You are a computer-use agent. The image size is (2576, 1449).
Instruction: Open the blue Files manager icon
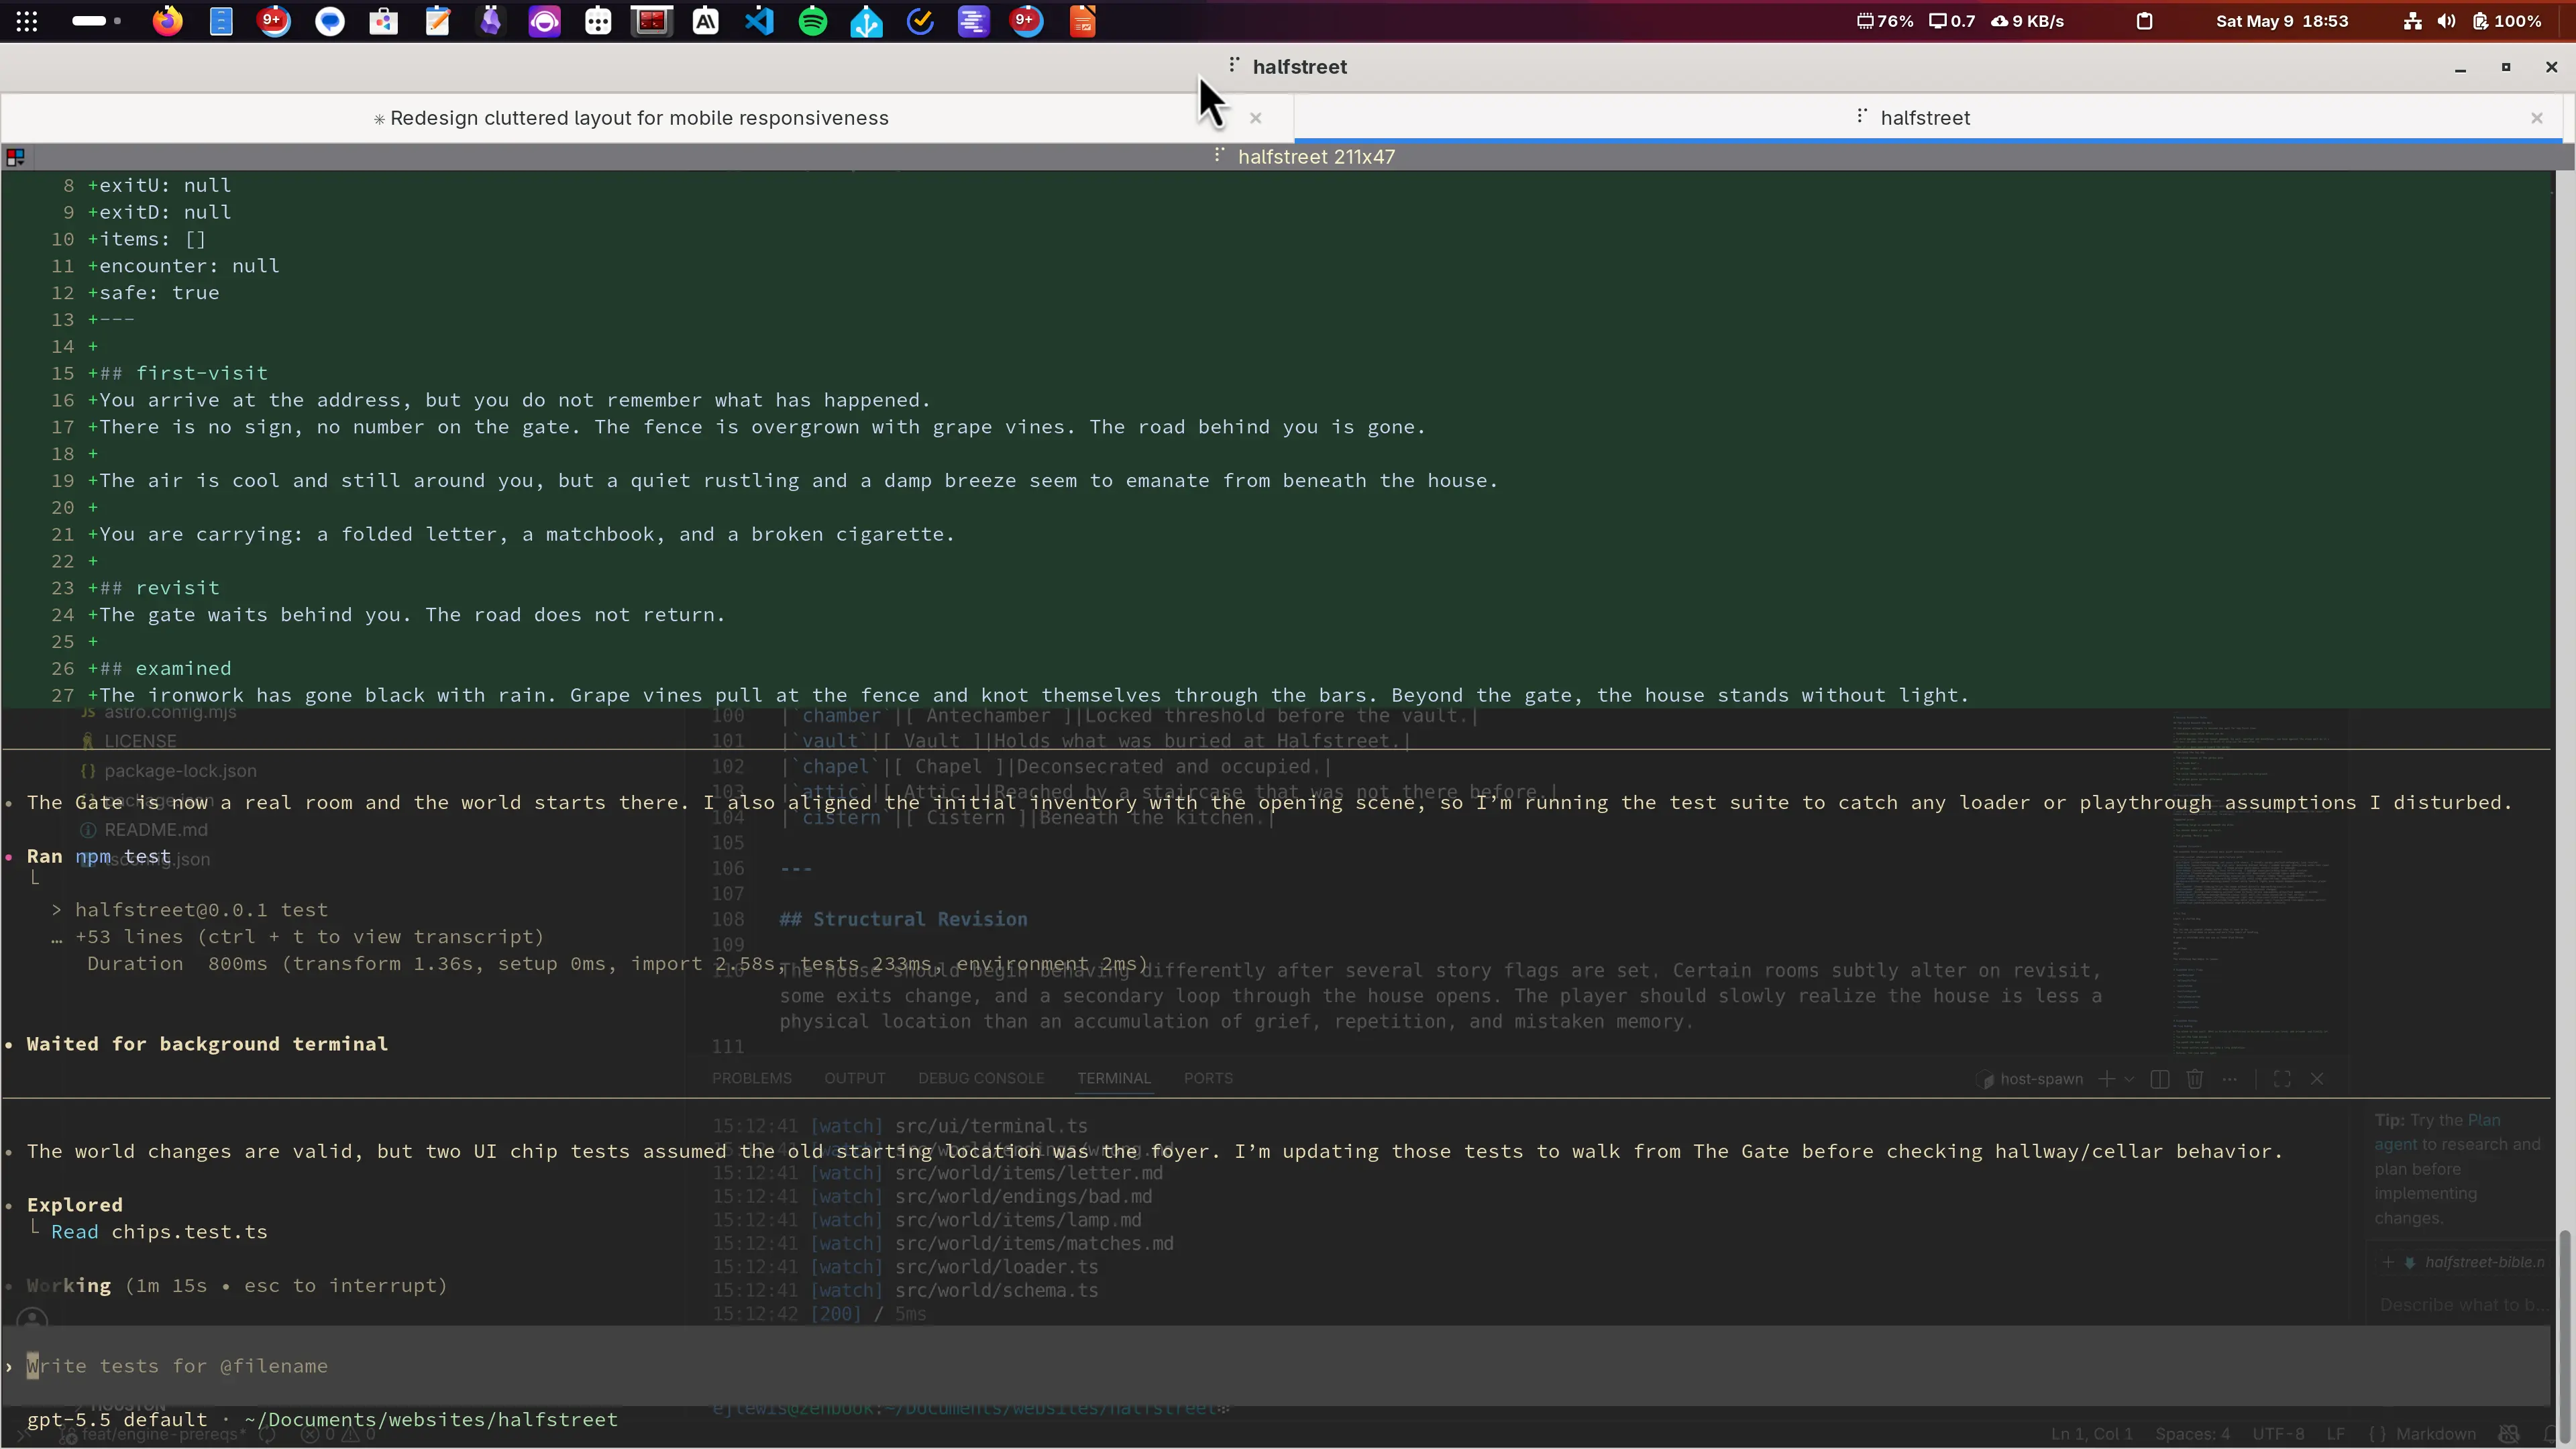tap(221, 21)
